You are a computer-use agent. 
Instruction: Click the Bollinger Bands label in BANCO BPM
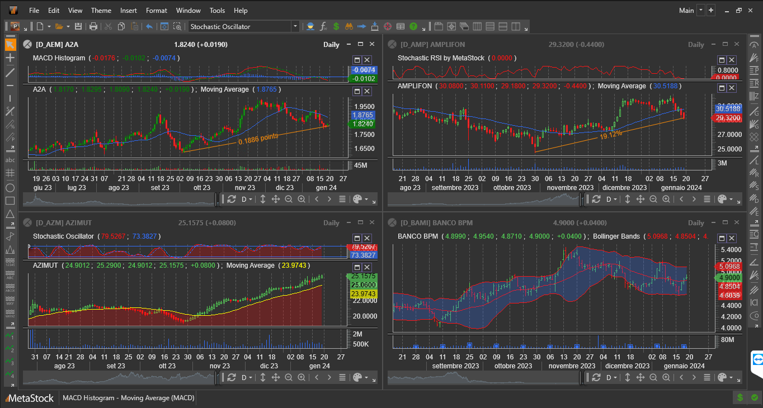click(616, 236)
